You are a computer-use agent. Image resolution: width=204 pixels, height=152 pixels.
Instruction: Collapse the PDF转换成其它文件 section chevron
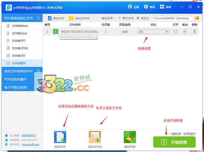point(38,18)
